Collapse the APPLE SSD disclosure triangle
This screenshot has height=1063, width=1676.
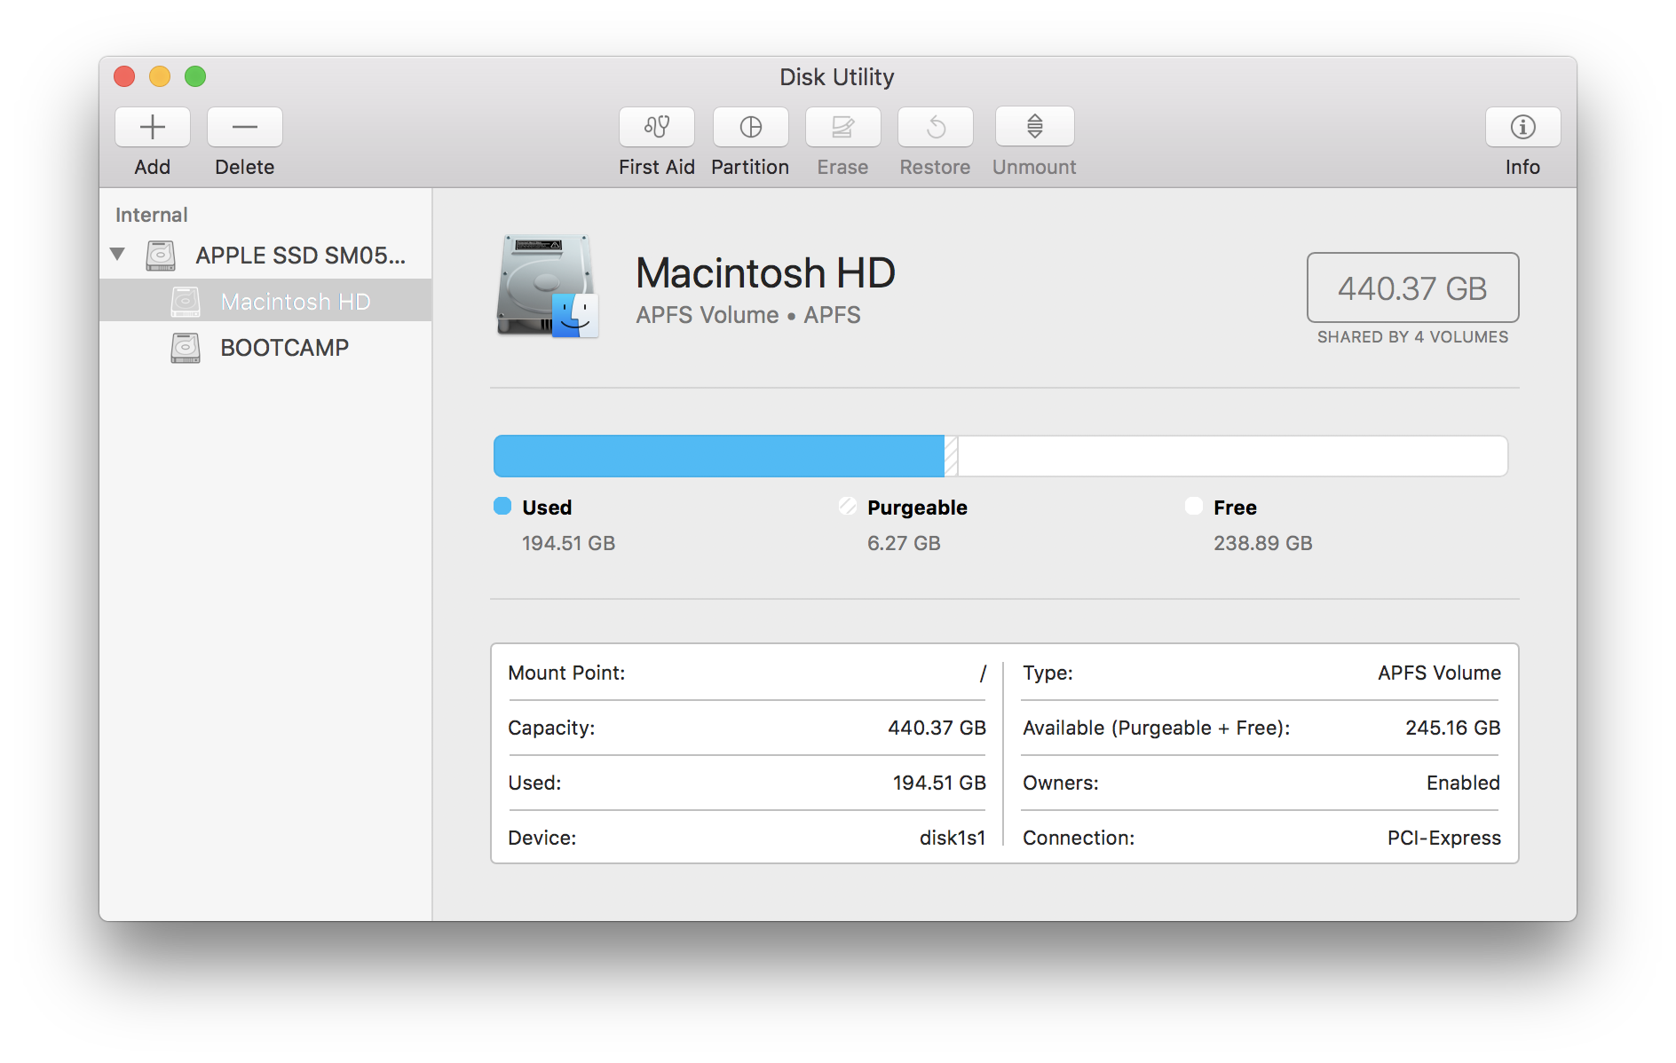pos(117,255)
